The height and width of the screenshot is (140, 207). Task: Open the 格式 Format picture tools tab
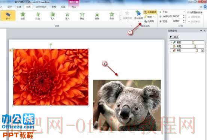pos(74,7)
